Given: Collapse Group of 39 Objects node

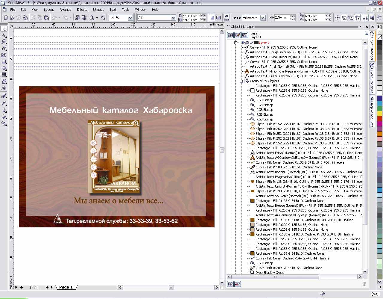Looking at the screenshot, I should (x=241, y=81).
